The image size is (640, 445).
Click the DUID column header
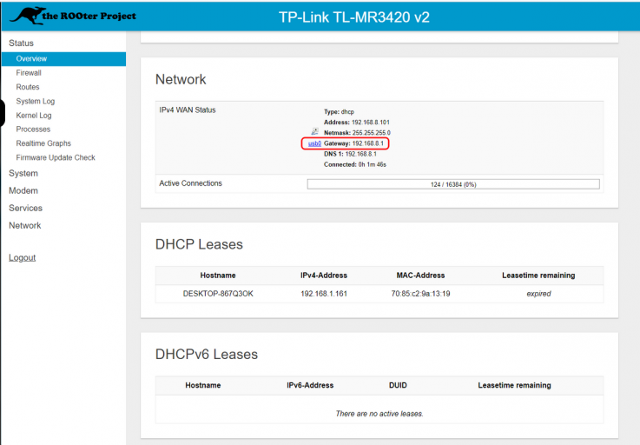[398, 385]
